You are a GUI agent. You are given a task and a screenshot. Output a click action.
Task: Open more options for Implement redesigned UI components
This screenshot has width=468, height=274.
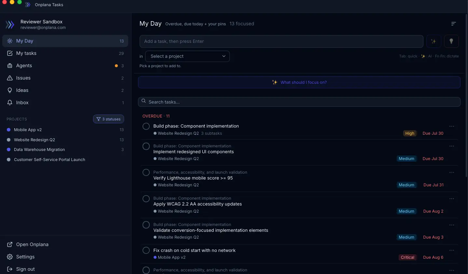click(452, 146)
